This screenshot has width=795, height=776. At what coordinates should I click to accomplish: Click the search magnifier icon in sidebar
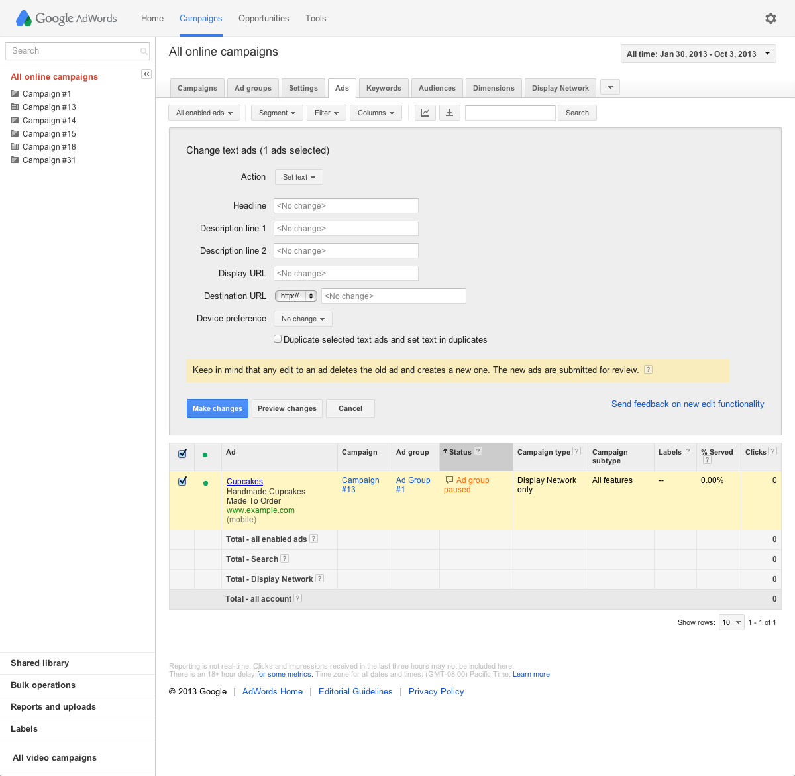click(144, 51)
